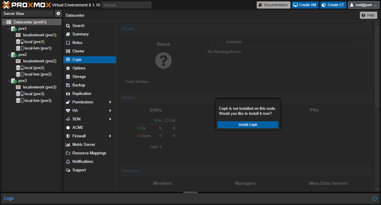Click the Summary book icon
The width and height of the screenshot is (381, 205).
point(68,34)
